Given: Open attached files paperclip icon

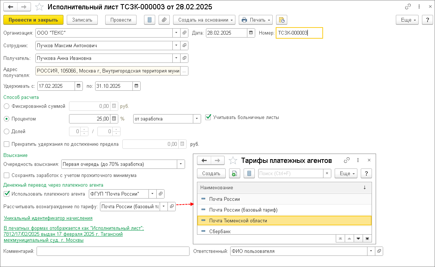Looking at the screenshot, I should (164, 20).
